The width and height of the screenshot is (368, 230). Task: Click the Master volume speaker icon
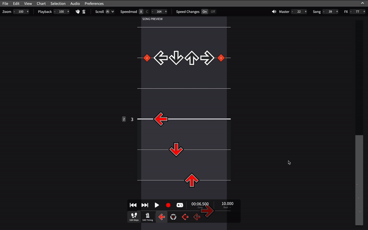click(x=274, y=11)
